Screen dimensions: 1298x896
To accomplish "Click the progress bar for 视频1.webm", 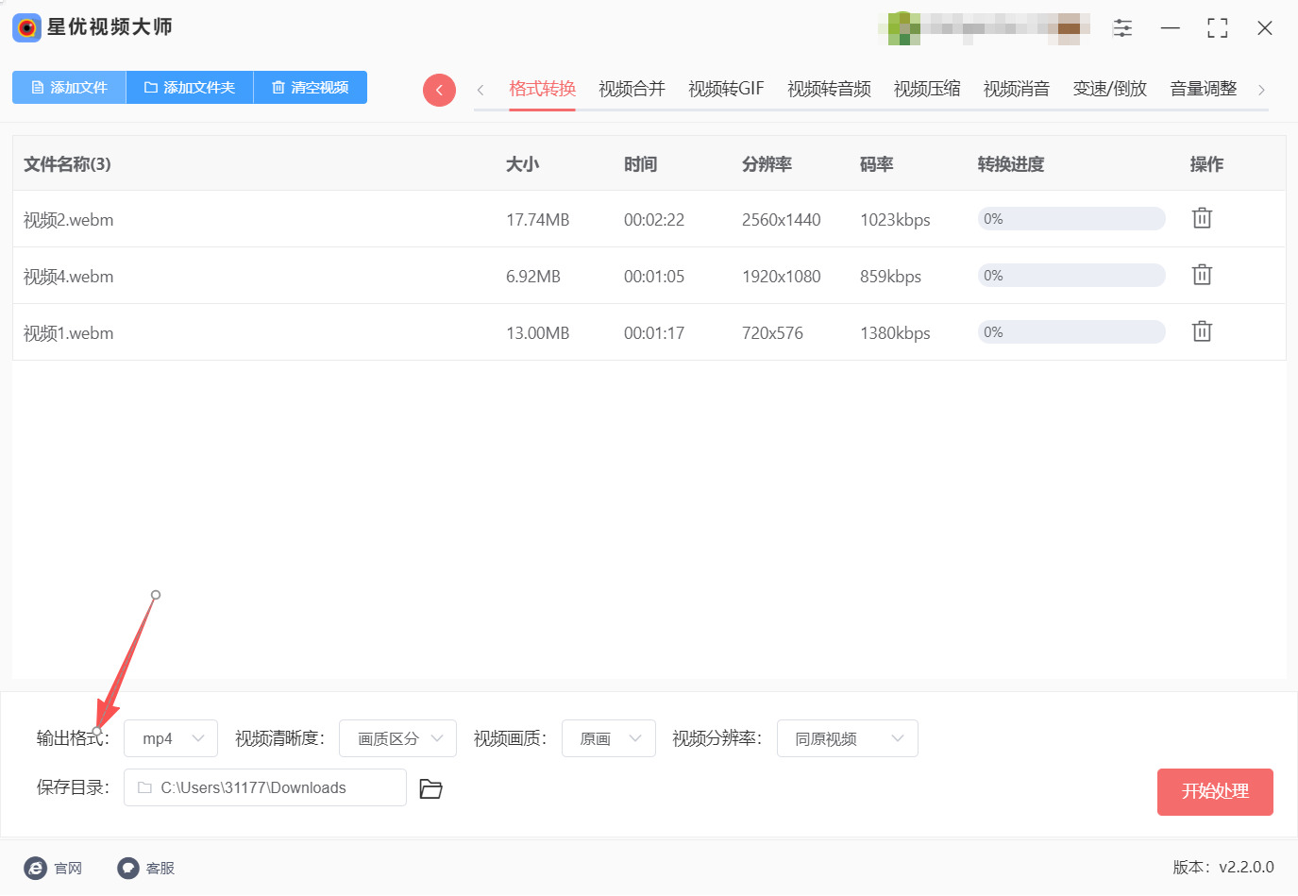I will [x=1071, y=332].
